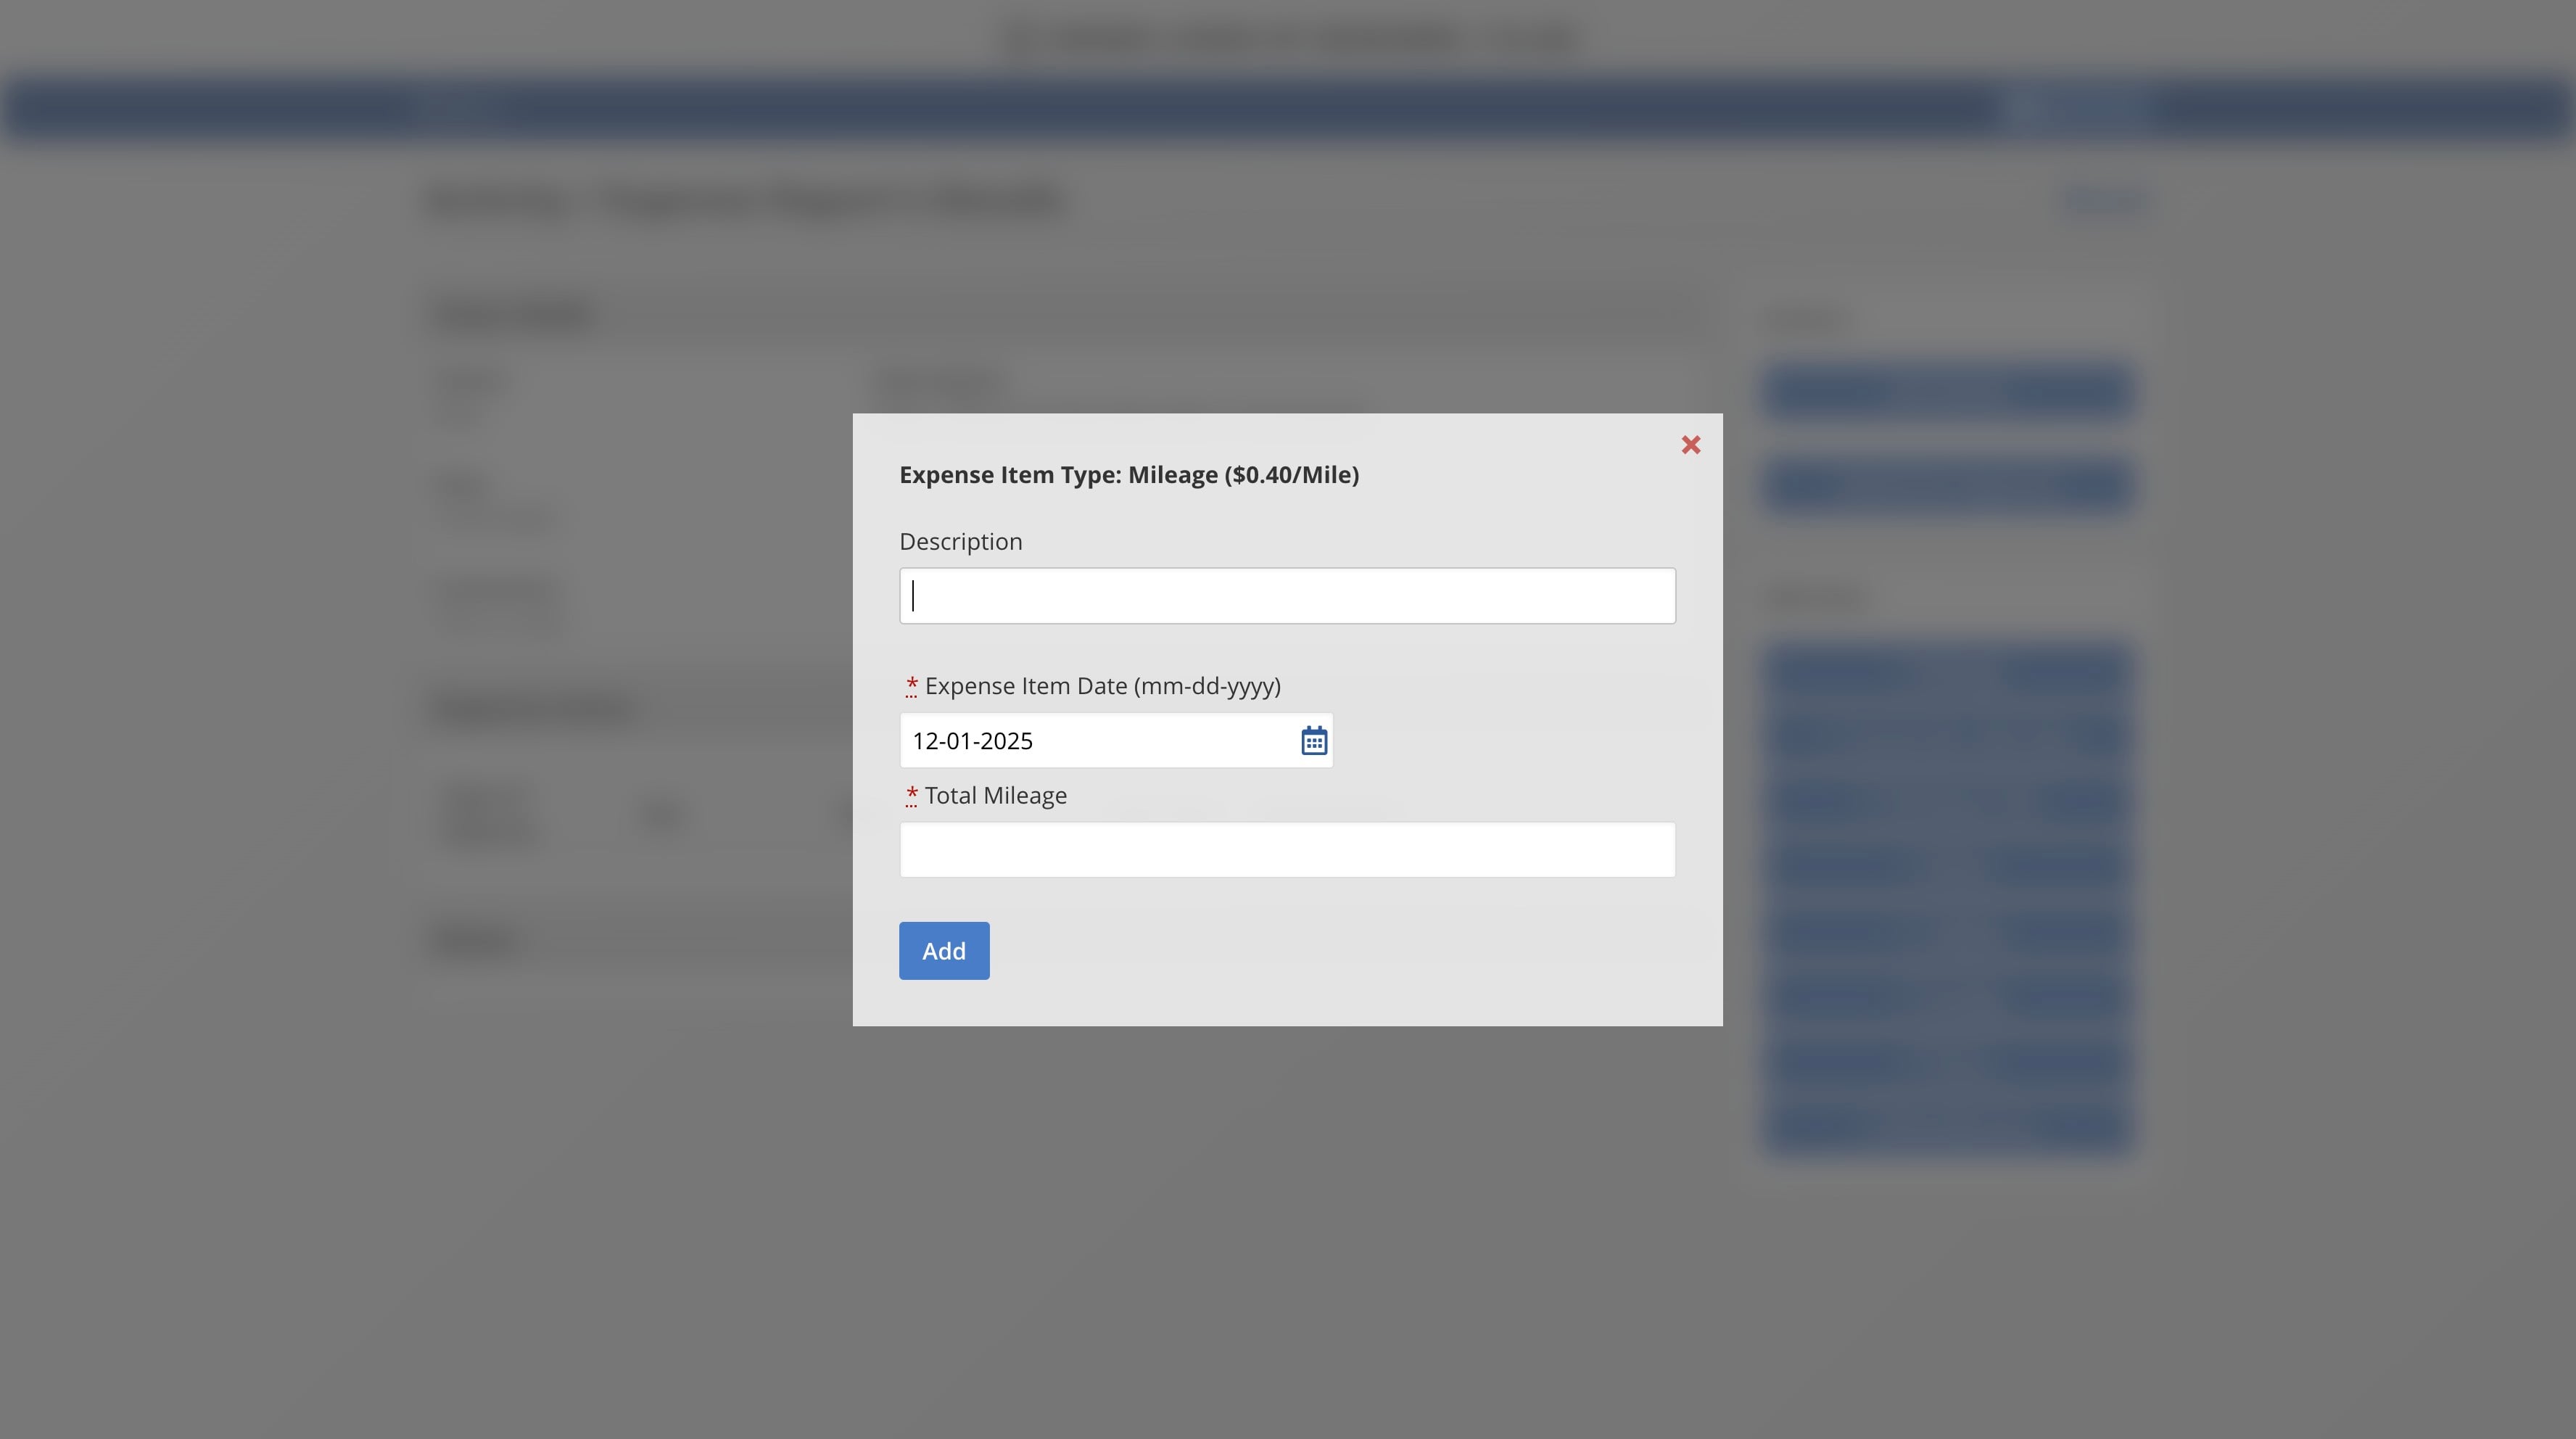
Task: Open the calendar date picker icon
Action: [x=1313, y=741]
